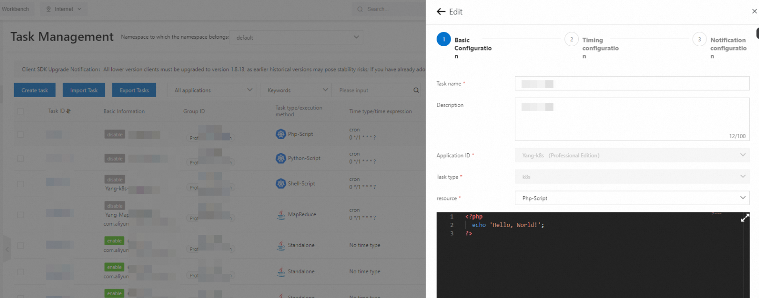Select the Notification configuration step label
Screen dimensions: 759x298
point(728,48)
